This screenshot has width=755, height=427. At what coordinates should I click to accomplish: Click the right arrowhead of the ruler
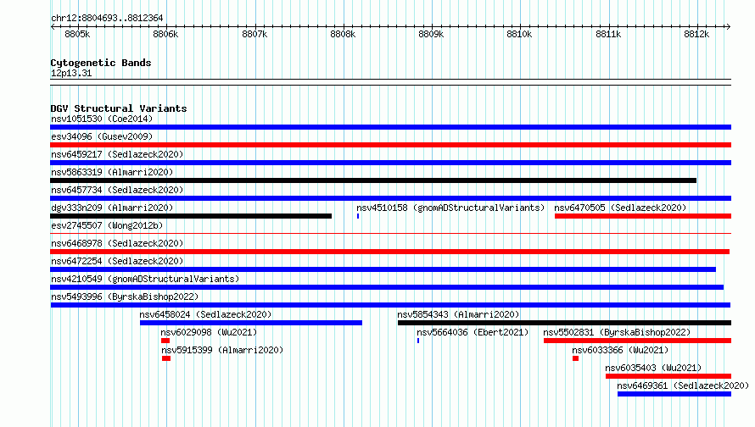pos(728,27)
